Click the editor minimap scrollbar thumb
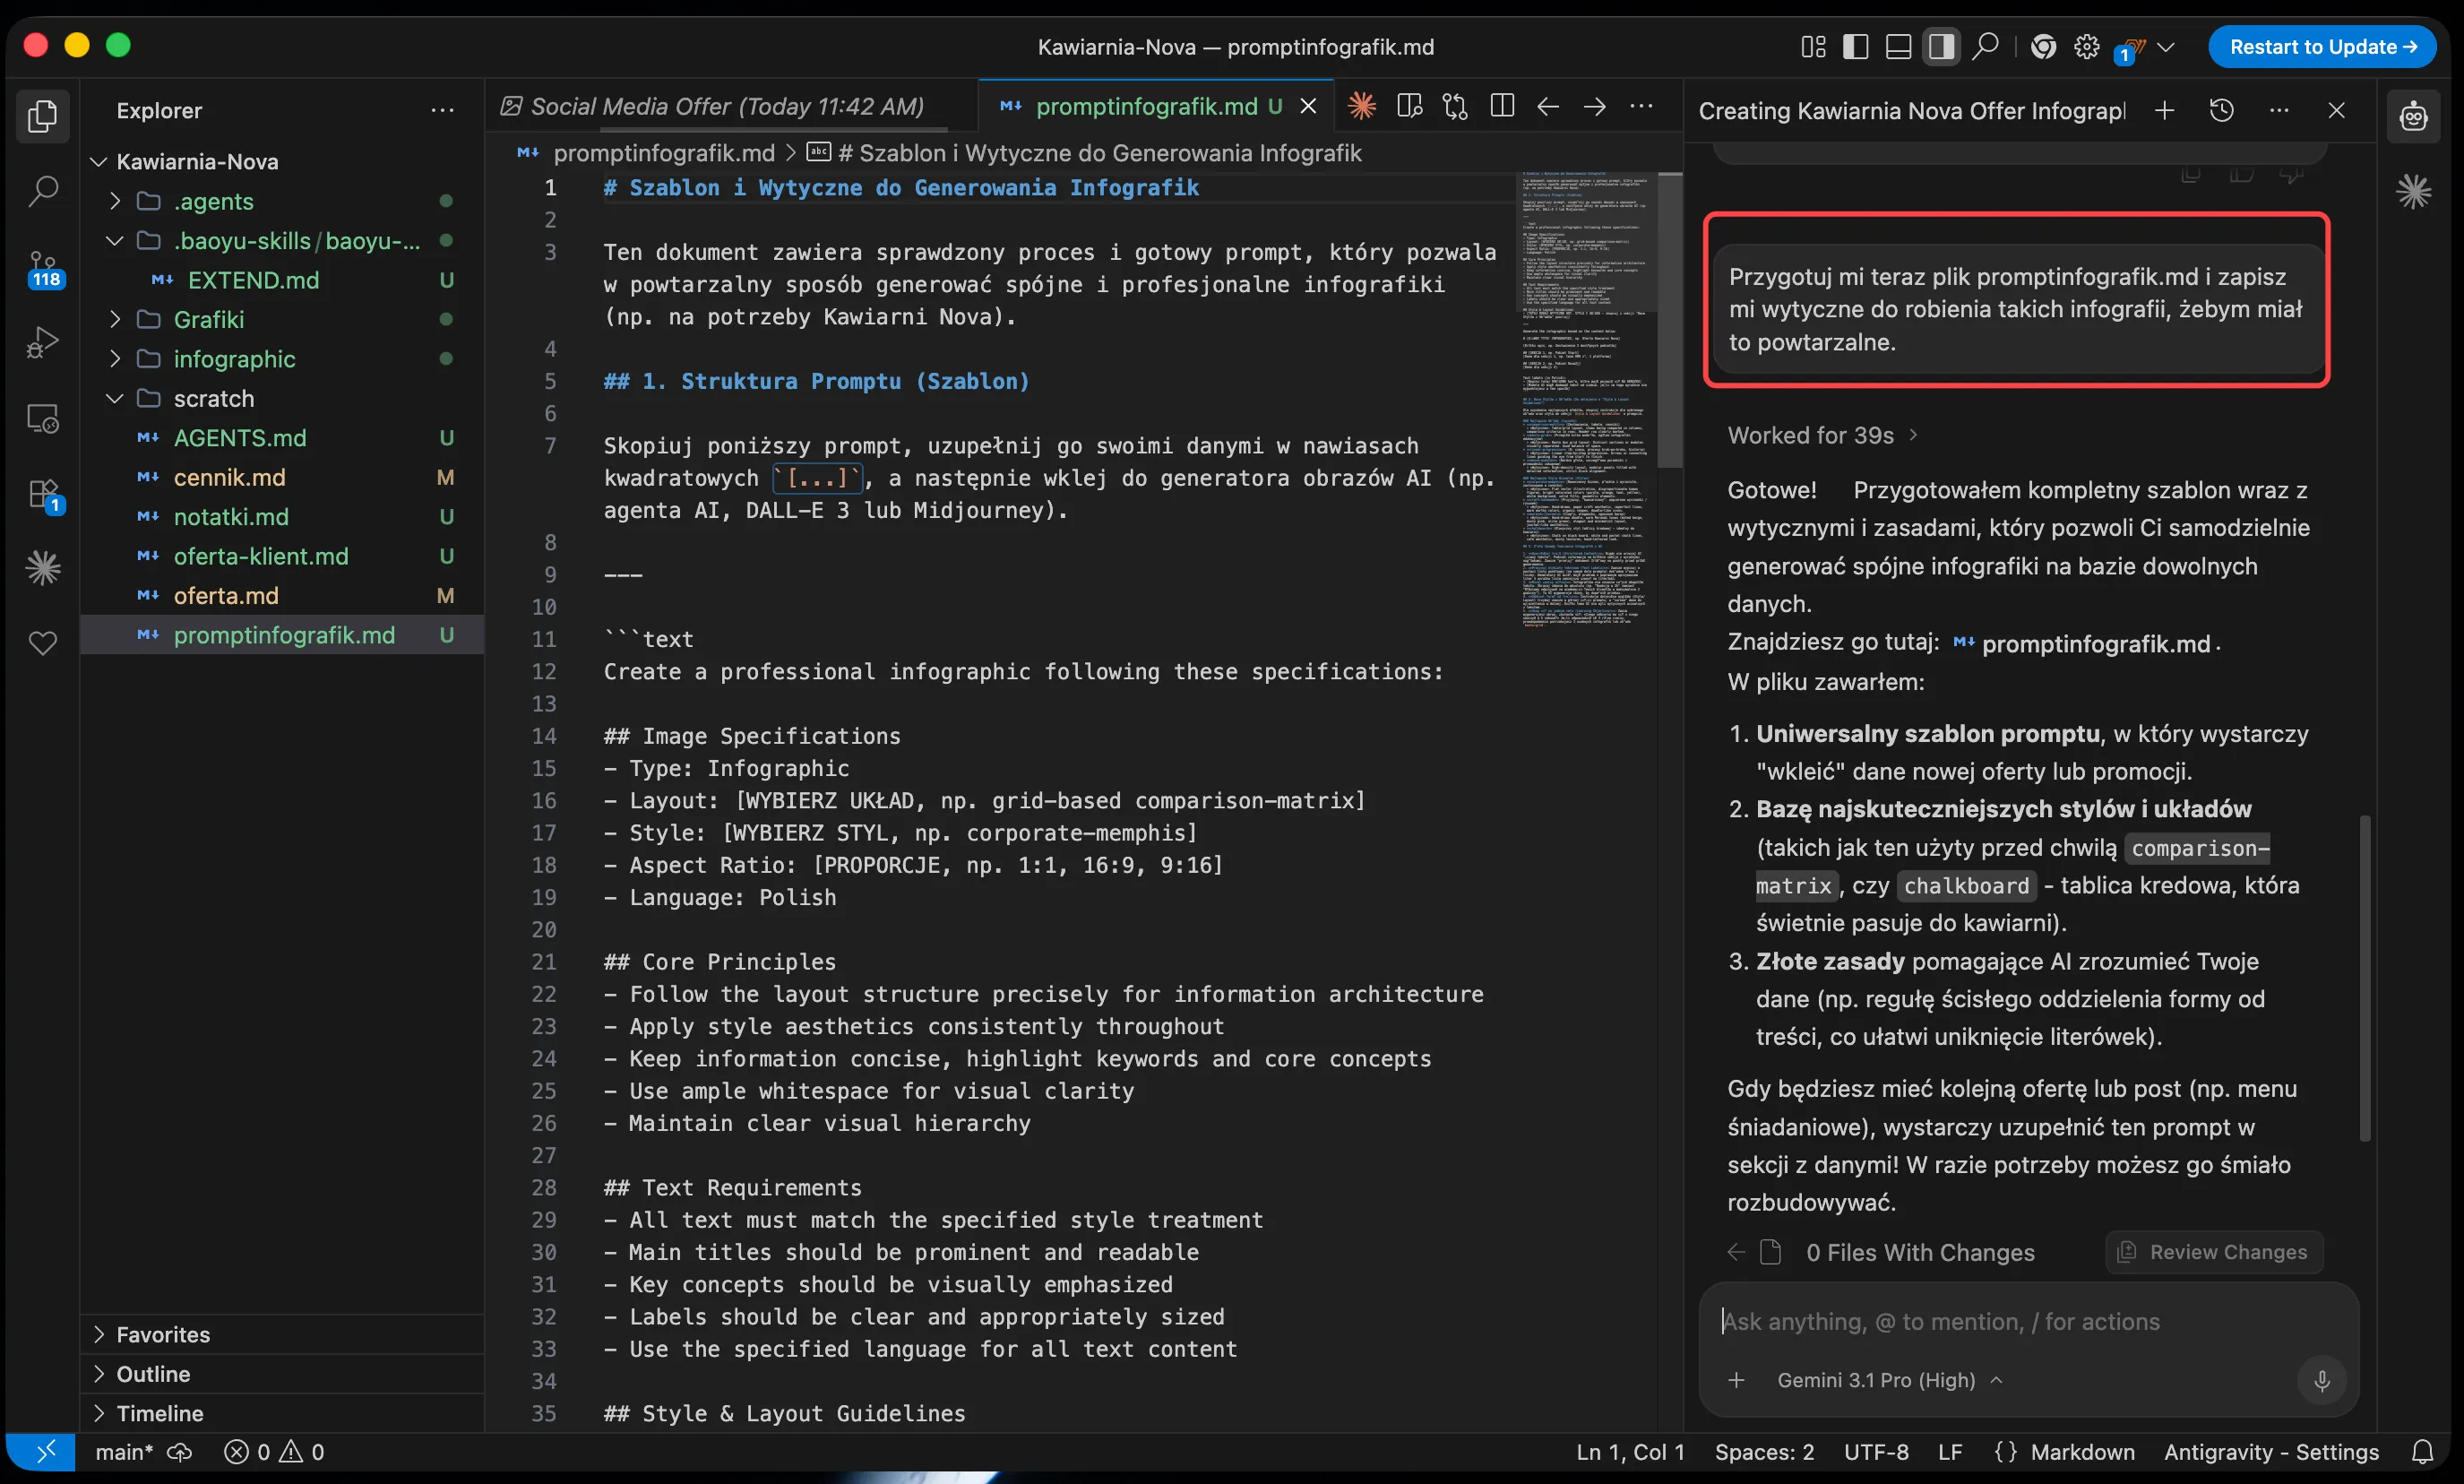This screenshot has height=1484, width=2464. click(x=1669, y=320)
